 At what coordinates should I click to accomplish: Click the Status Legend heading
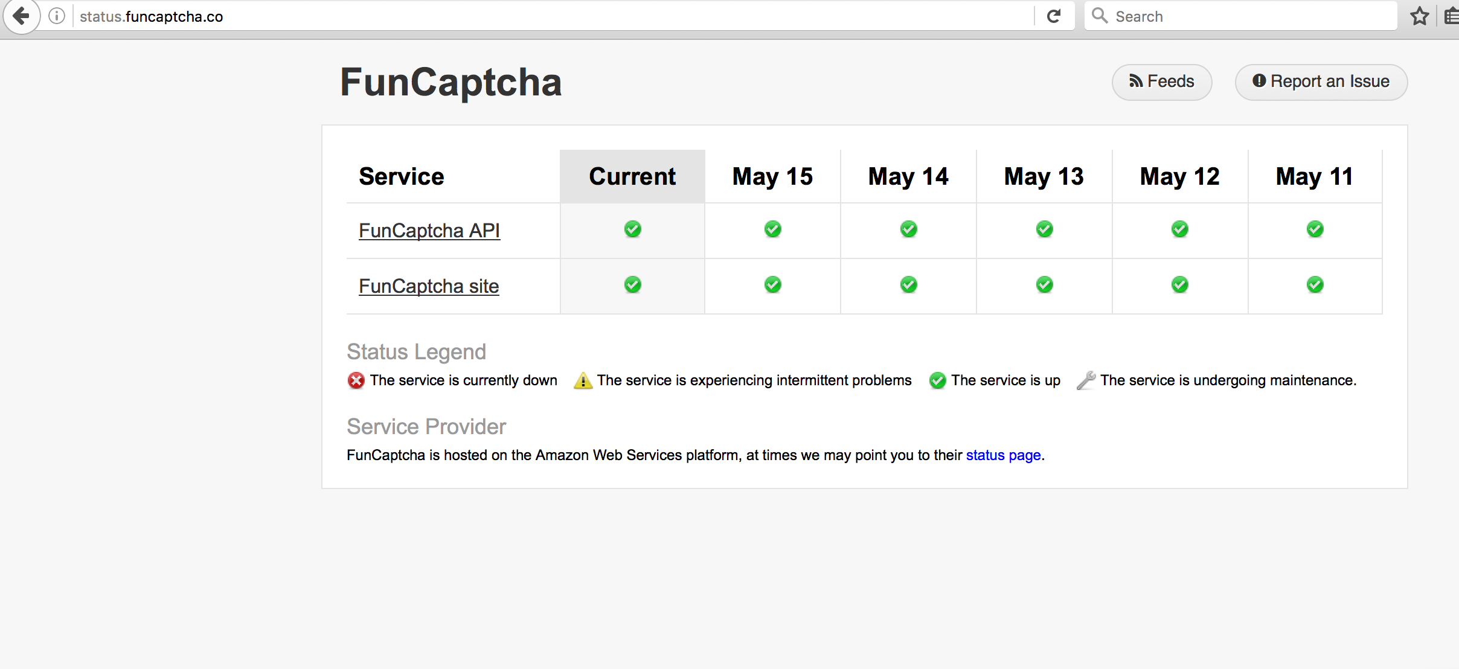416,352
